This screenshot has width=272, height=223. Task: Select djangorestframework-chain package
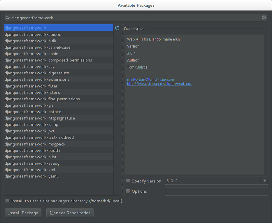point(59,54)
